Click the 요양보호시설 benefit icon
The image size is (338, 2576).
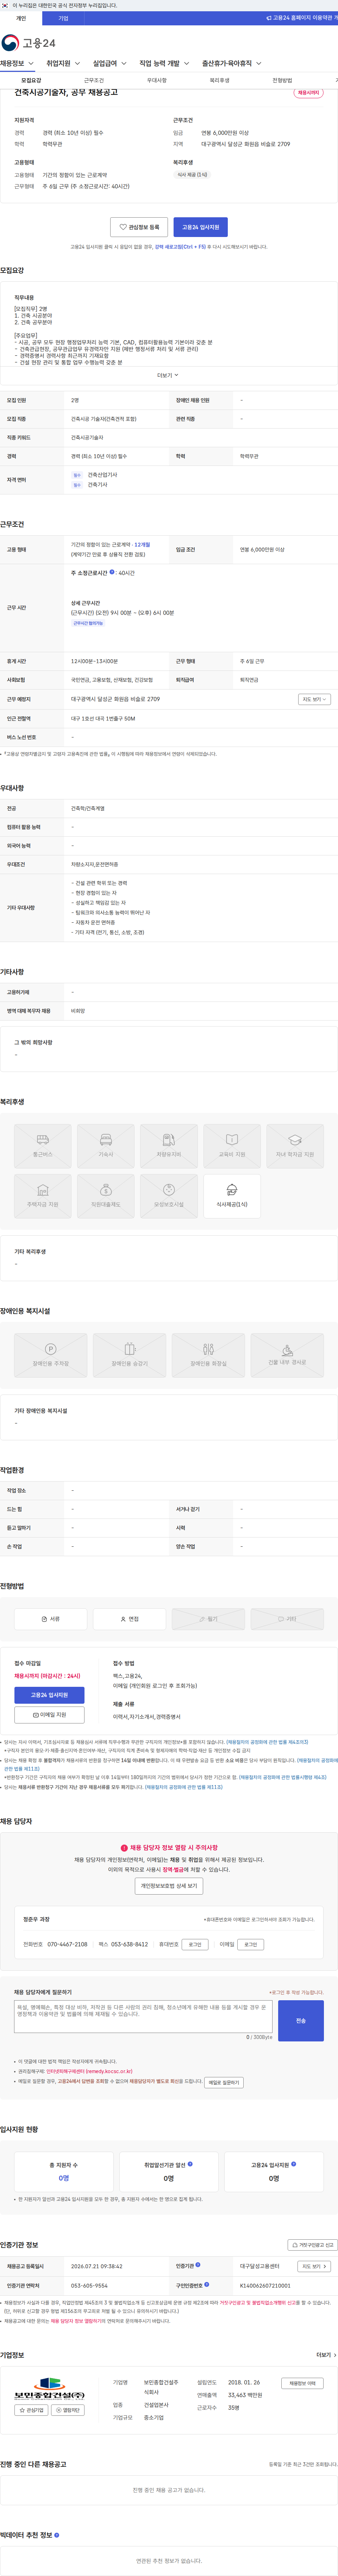tap(169, 1196)
